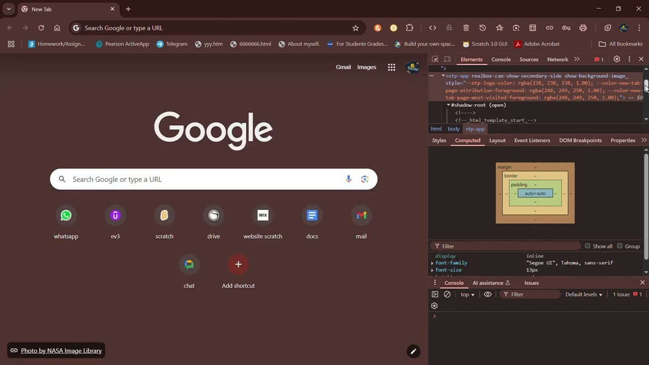
Task: Click the screenshot capture toolbar icon
Action: (x=516, y=28)
